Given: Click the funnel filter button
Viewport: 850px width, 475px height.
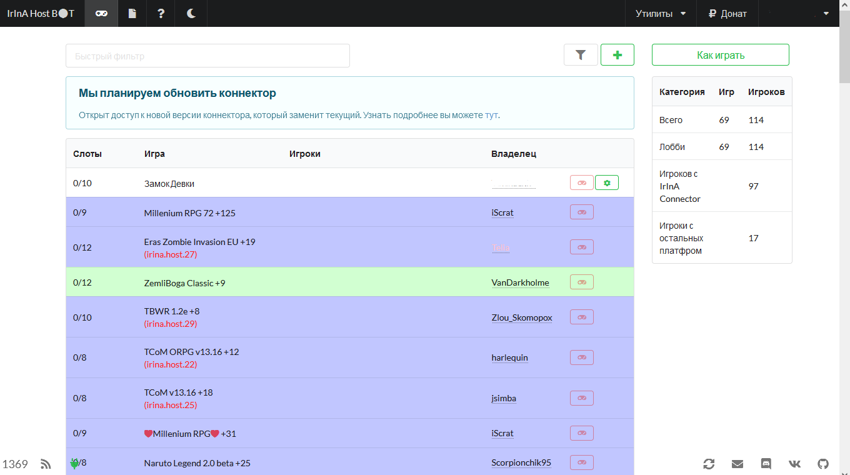Looking at the screenshot, I should [581, 55].
